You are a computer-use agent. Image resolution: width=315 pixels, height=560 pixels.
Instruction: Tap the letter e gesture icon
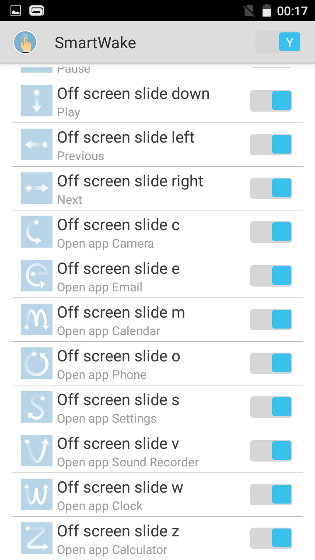tap(37, 276)
